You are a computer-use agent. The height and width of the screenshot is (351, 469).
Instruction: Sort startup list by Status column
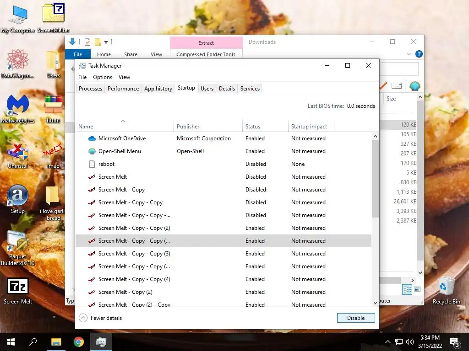point(265,126)
